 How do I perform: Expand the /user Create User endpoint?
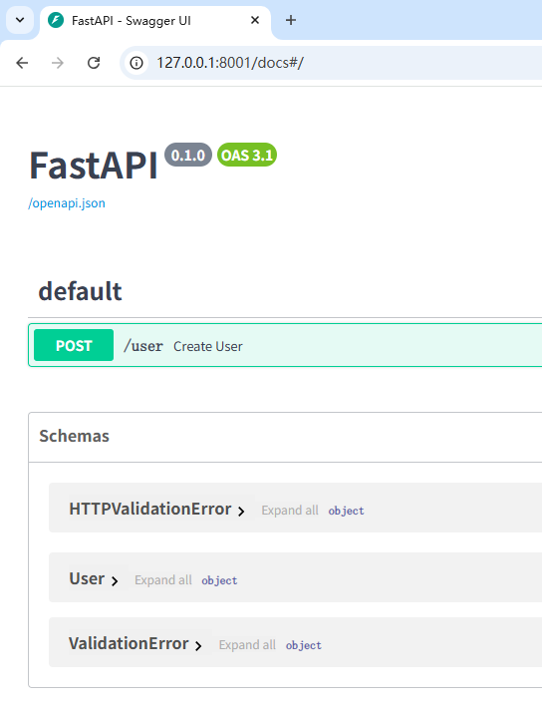(285, 345)
